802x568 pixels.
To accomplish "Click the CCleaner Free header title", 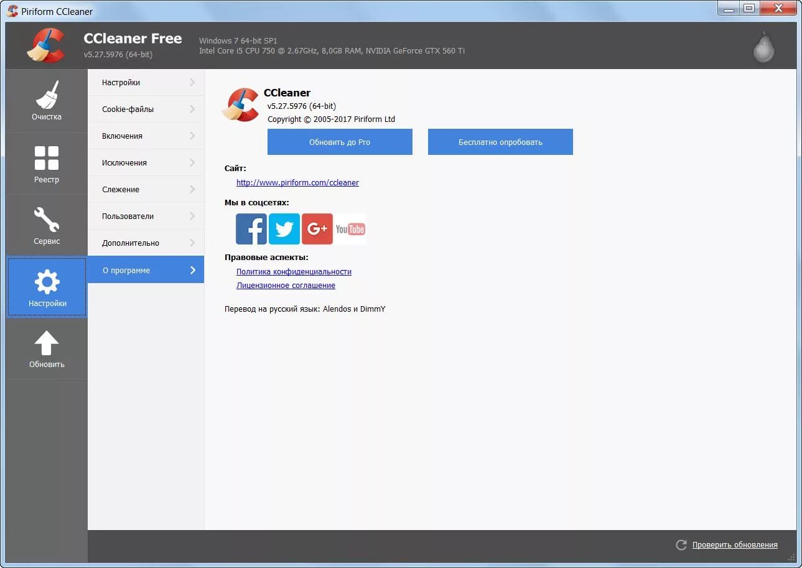I will point(133,39).
